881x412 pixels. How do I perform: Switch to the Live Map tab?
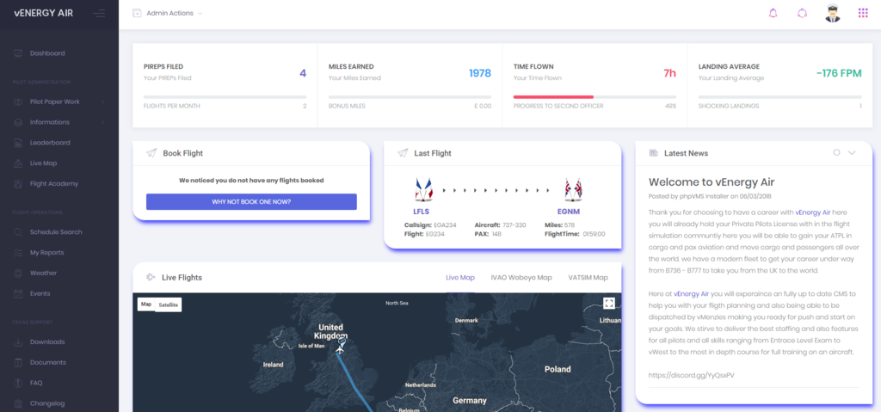click(x=460, y=277)
